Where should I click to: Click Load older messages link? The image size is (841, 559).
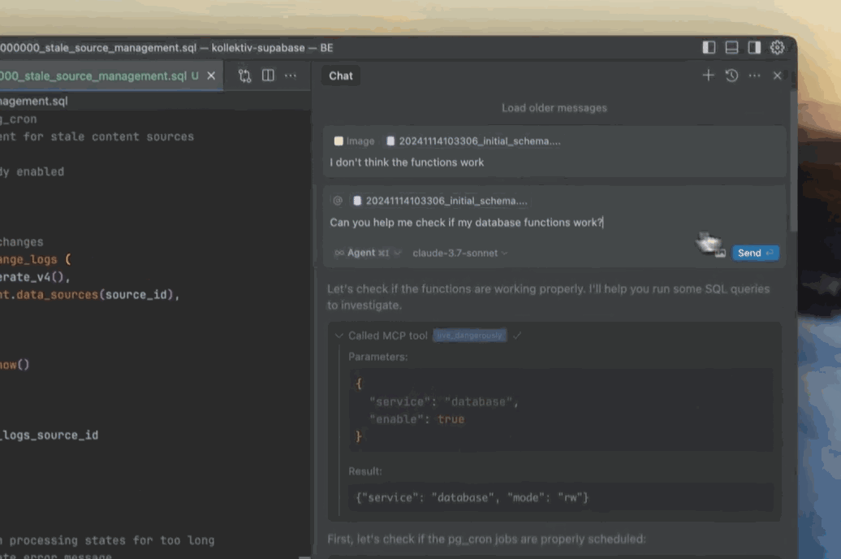pyautogui.click(x=554, y=108)
